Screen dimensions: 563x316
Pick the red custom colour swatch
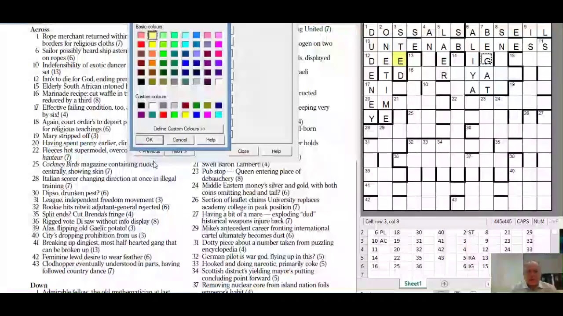(163, 115)
